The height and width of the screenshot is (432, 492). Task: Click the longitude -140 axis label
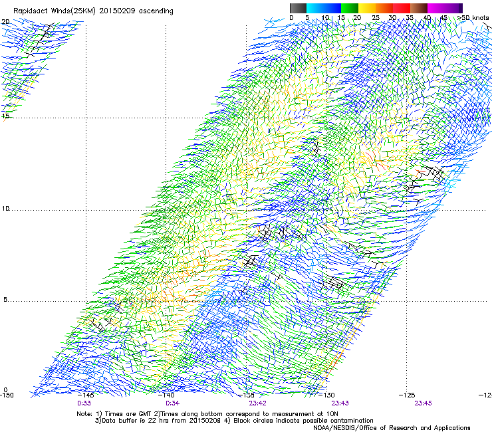pyautogui.click(x=166, y=395)
